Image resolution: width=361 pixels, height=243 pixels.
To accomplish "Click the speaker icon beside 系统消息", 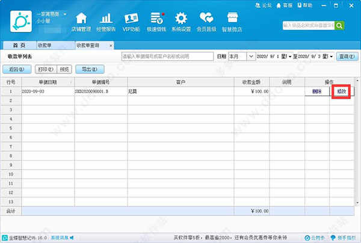I will pos(72,238).
